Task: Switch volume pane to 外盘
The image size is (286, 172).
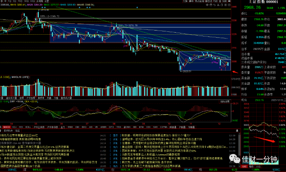Action: click(x=56, y=98)
